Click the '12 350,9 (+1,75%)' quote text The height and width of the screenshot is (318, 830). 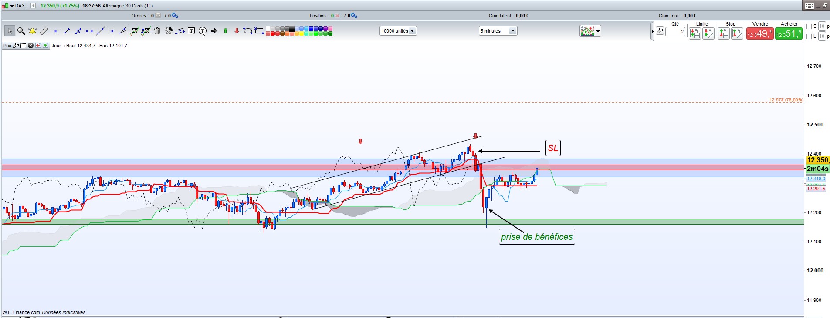(60, 6)
